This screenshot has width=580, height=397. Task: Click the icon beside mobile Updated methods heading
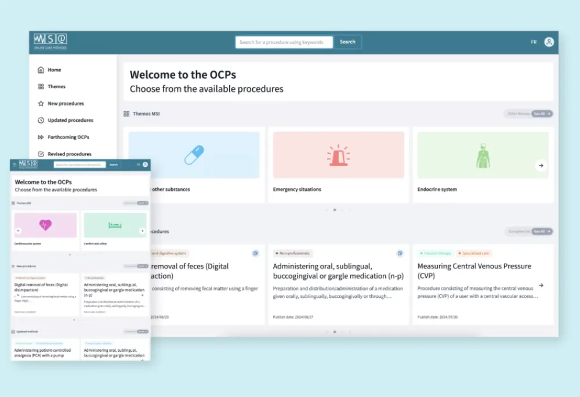click(x=13, y=332)
